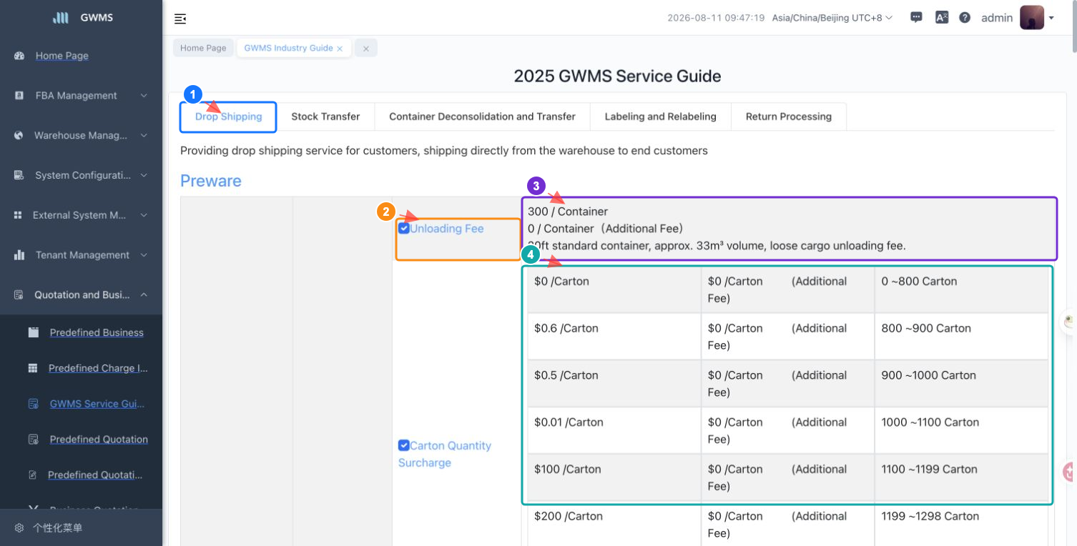Open the Predefined Quotation link
Image resolution: width=1077 pixels, height=546 pixels.
[99, 440]
